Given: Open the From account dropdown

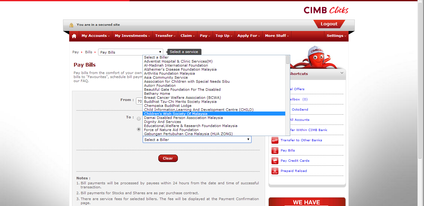Looking at the screenshot, I should (x=139, y=101).
